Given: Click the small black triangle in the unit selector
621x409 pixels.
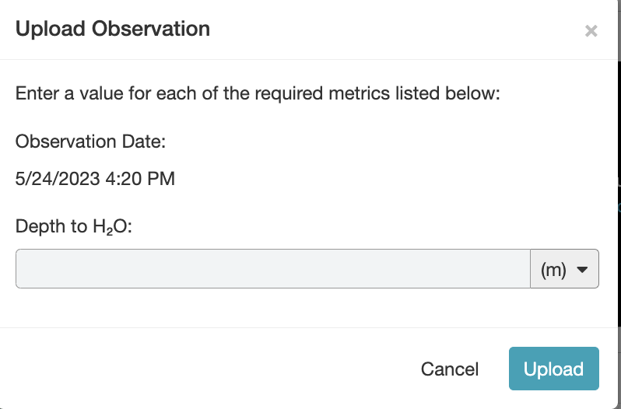Looking at the screenshot, I should pos(582,270).
